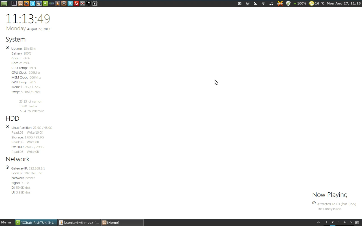The image size is (362, 226).
Task: Click the wired network tray icon
Action: pyautogui.click(x=247, y=3)
